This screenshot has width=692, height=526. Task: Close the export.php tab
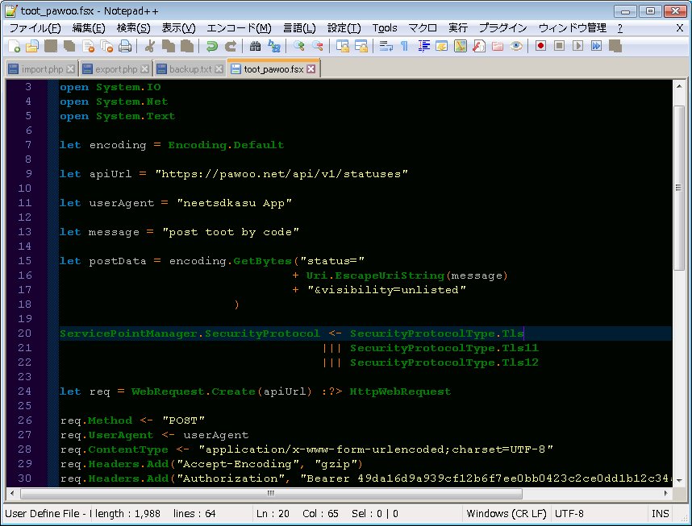144,69
